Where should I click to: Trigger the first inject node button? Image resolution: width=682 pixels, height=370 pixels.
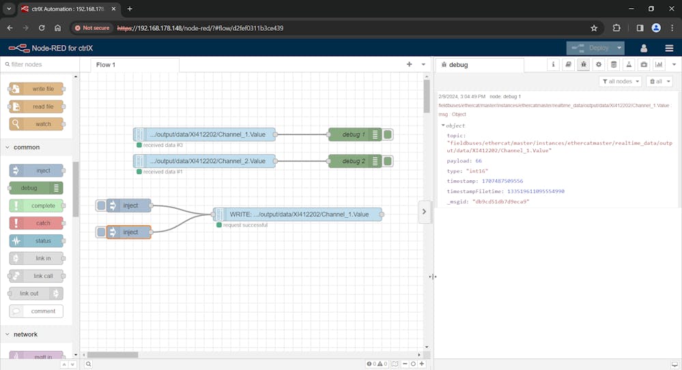pyautogui.click(x=101, y=205)
